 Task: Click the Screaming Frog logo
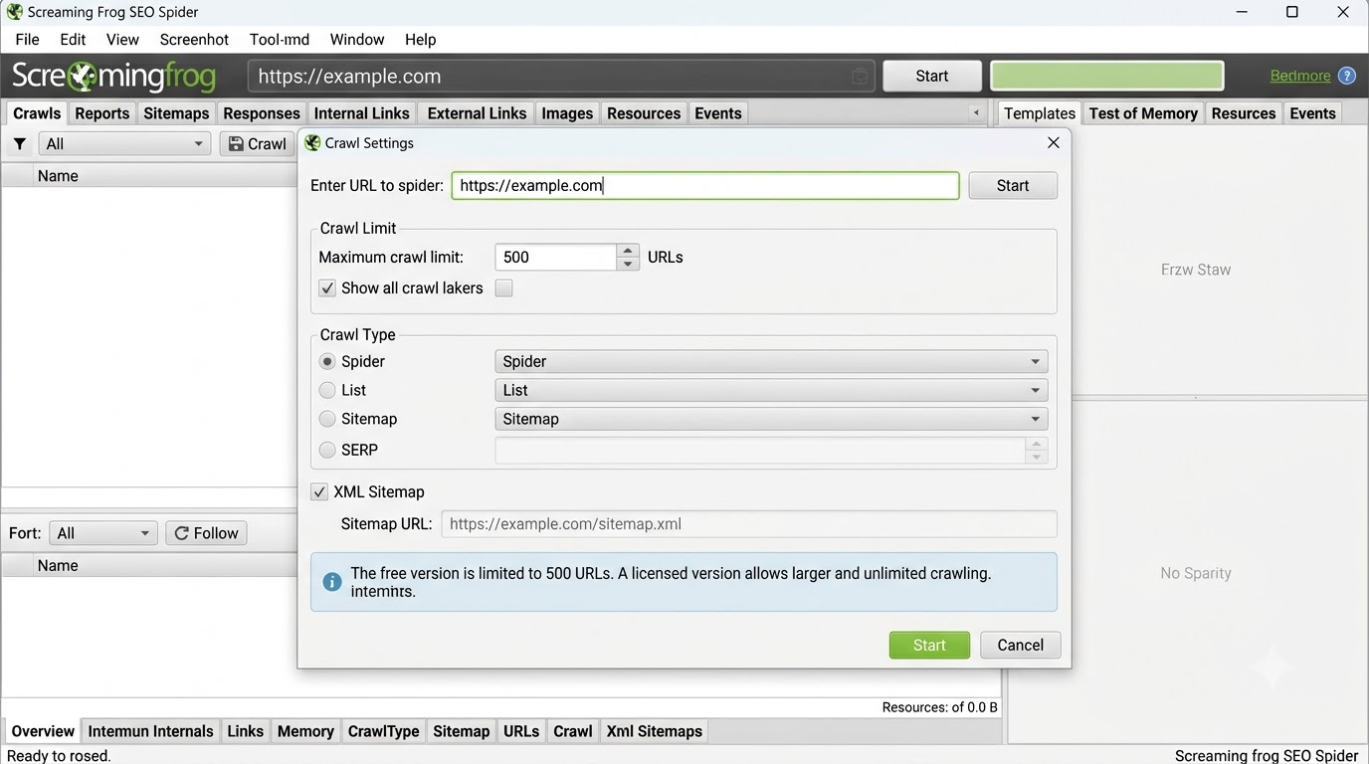coord(115,76)
